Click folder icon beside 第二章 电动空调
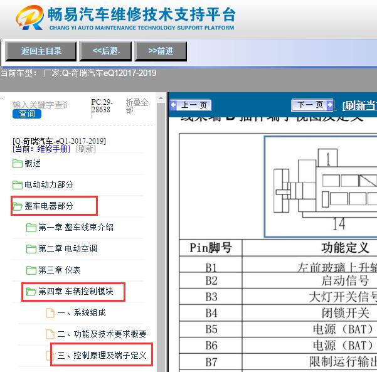The width and height of the screenshot is (377, 372). click(x=31, y=248)
